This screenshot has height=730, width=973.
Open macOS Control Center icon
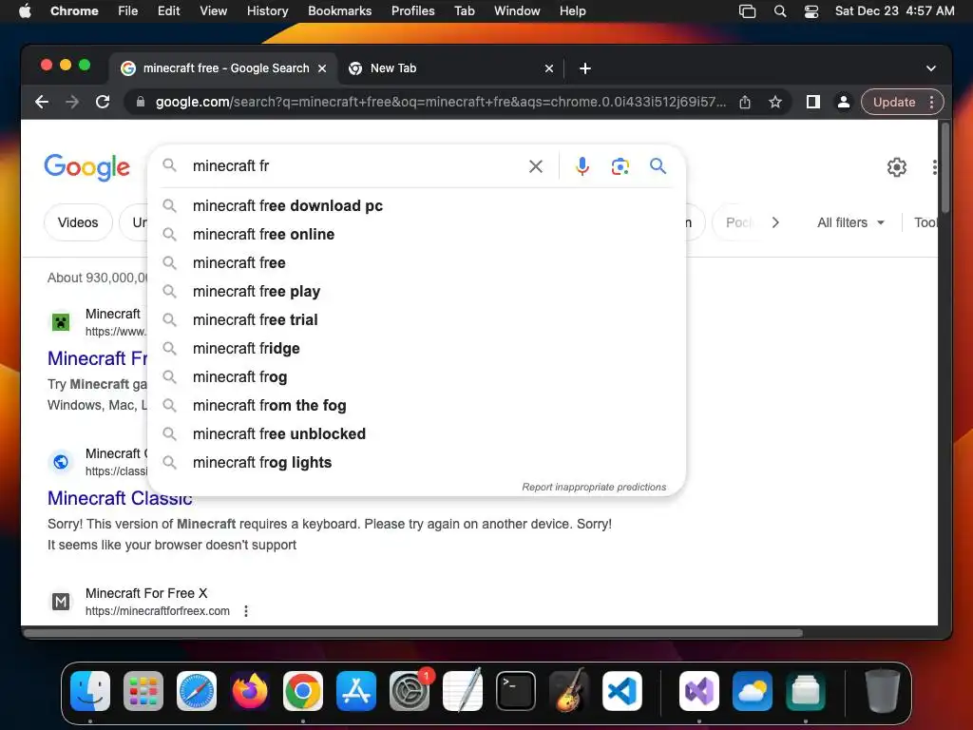pos(811,11)
